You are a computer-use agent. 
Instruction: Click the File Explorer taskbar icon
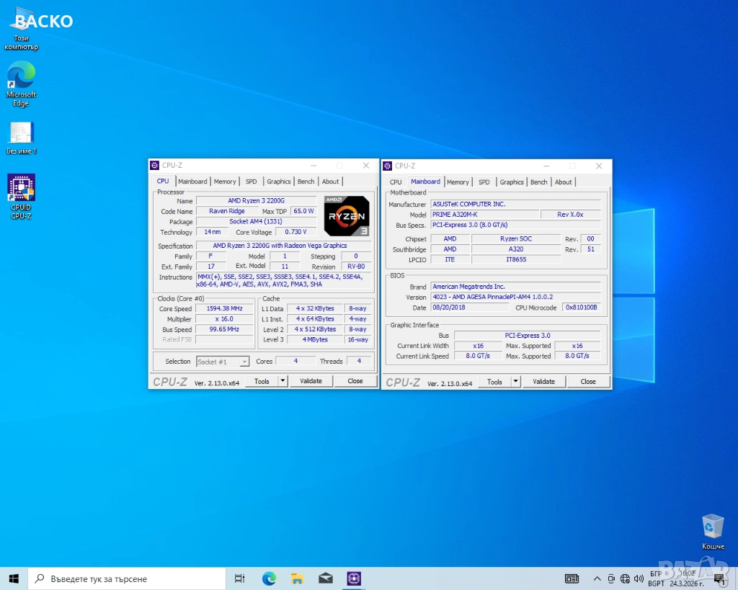(x=297, y=578)
